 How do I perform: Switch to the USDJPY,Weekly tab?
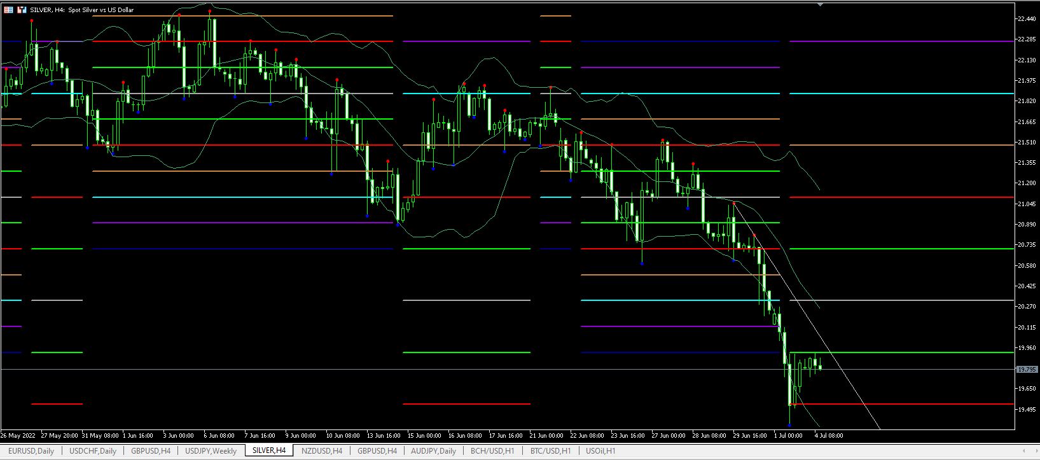pyautogui.click(x=211, y=450)
